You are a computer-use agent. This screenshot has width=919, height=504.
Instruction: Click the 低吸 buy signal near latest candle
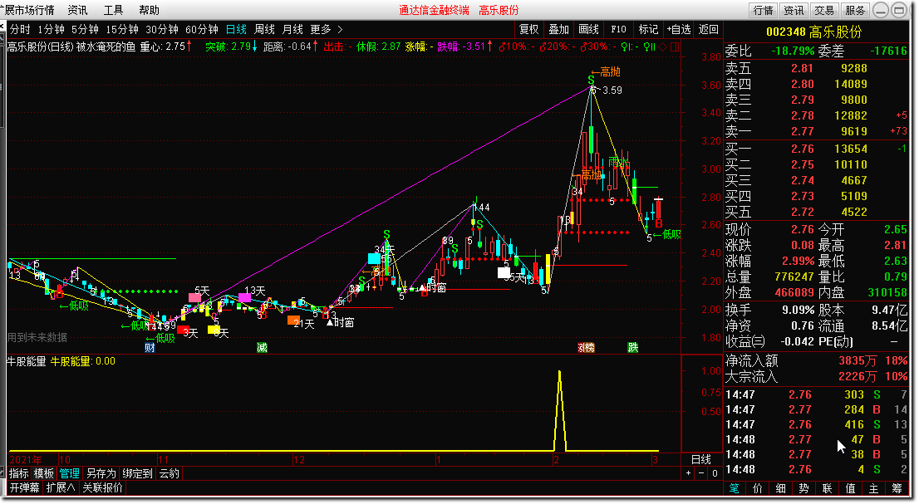coord(667,235)
